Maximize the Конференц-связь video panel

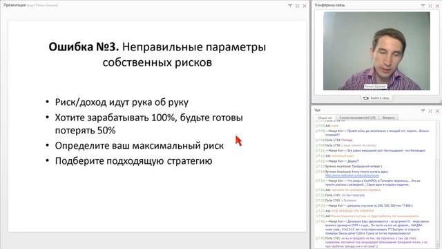click(430, 6)
